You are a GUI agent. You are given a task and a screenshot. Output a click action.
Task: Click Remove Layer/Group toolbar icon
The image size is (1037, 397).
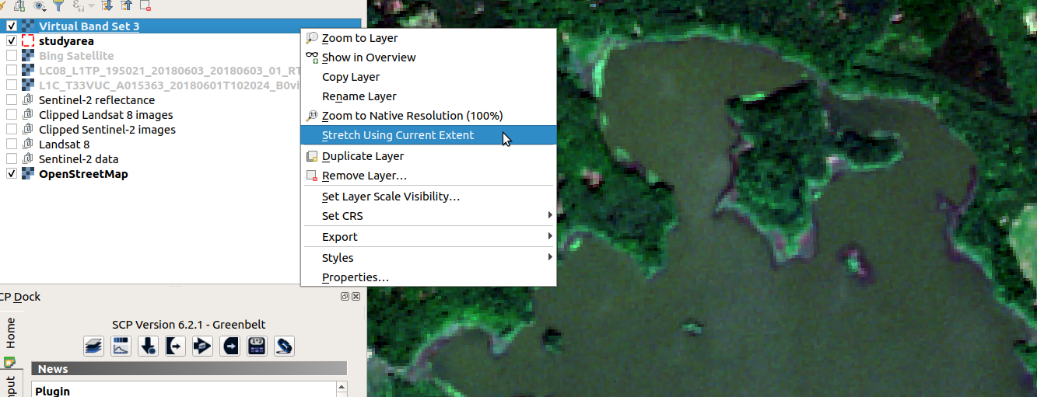click(x=145, y=5)
